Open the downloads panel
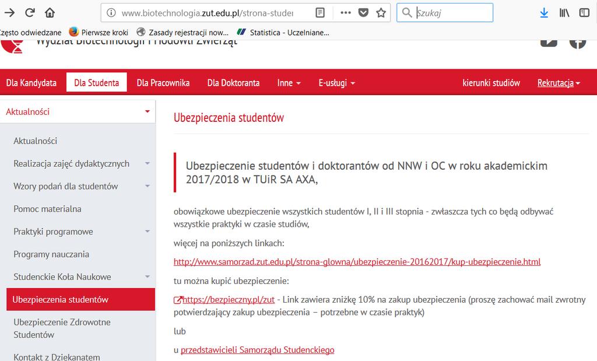This screenshot has width=597, height=361. pyautogui.click(x=544, y=13)
